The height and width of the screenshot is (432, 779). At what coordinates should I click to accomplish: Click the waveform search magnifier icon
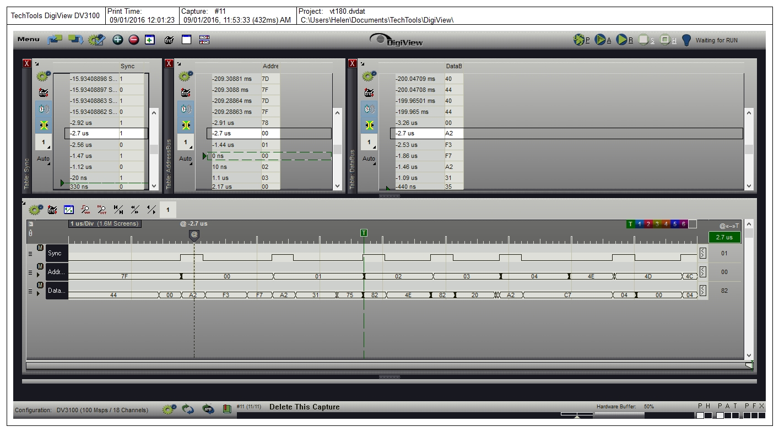tap(85, 210)
